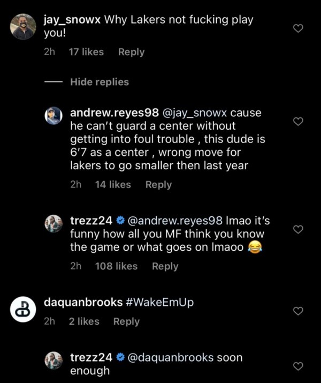
Task: Open jay_snowx's profile picture
Action: (x=24, y=27)
